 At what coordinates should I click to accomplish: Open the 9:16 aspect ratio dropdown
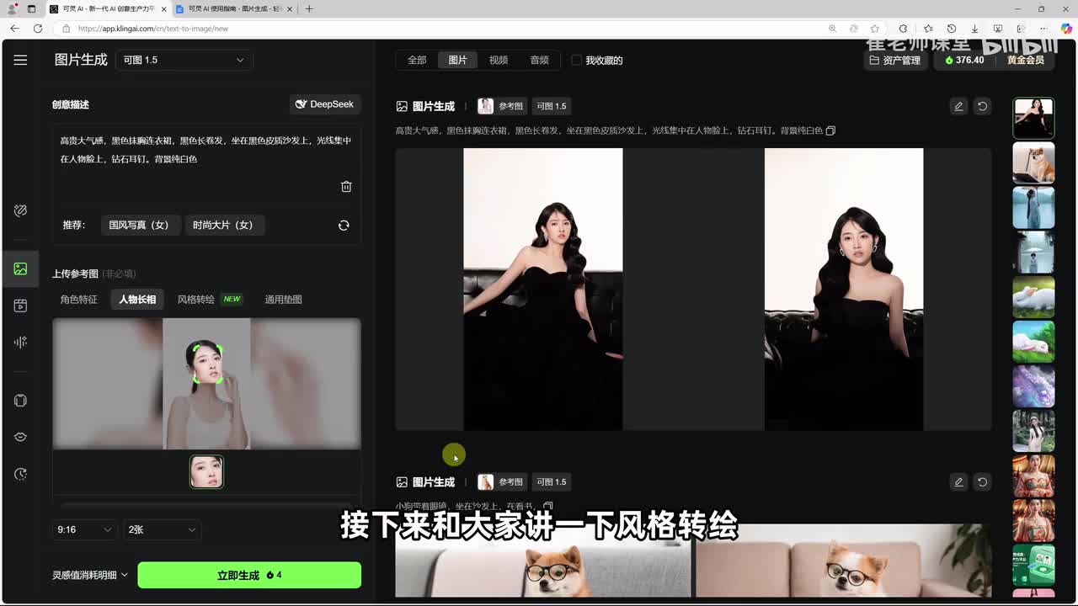[x=84, y=529]
